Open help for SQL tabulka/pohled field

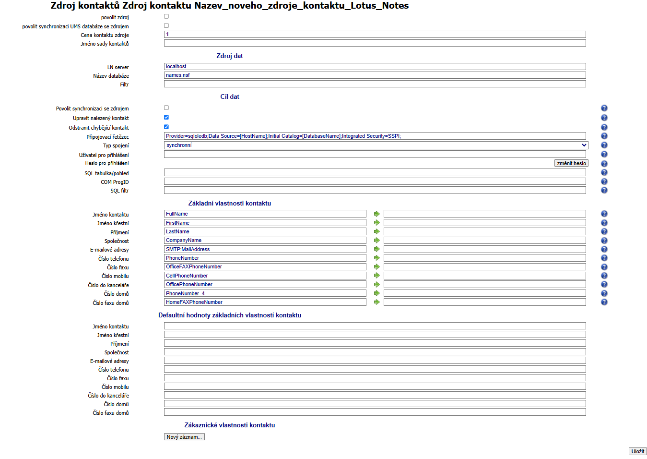pyautogui.click(x=604, y=172)
